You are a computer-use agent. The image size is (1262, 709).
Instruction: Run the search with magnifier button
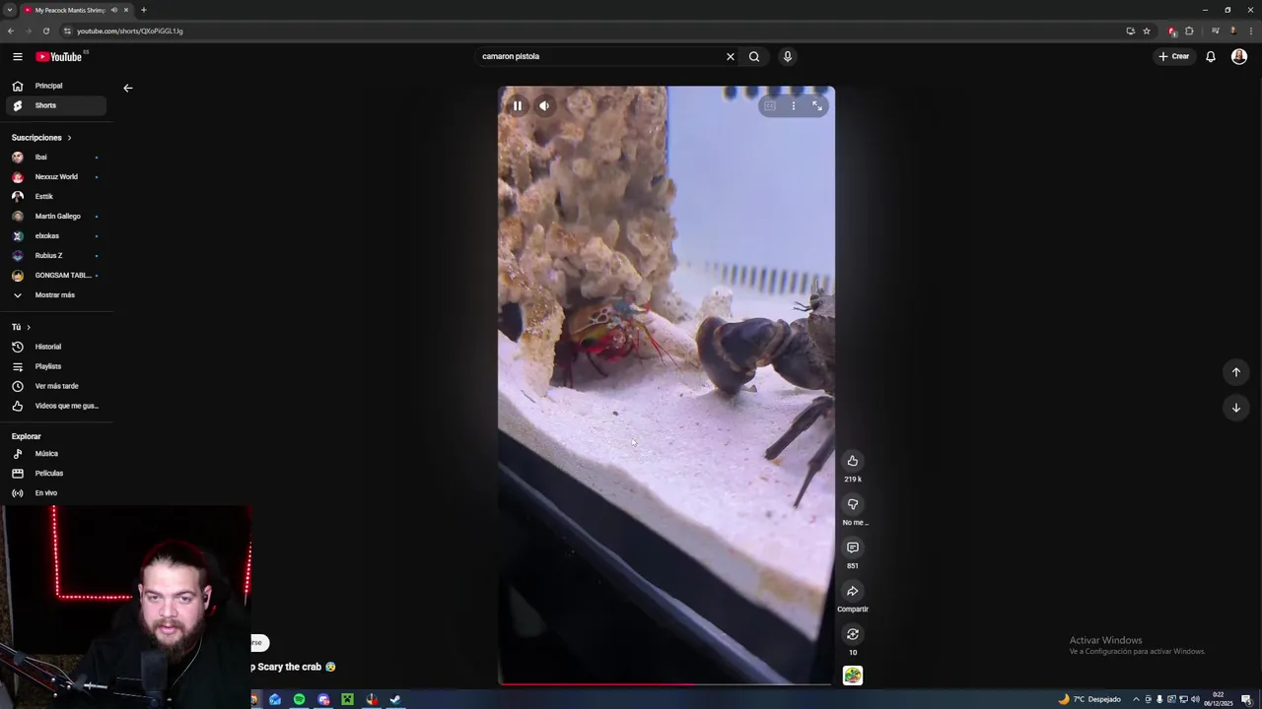click(754, 56)
